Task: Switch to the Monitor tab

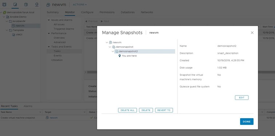Action: point(70,12)
